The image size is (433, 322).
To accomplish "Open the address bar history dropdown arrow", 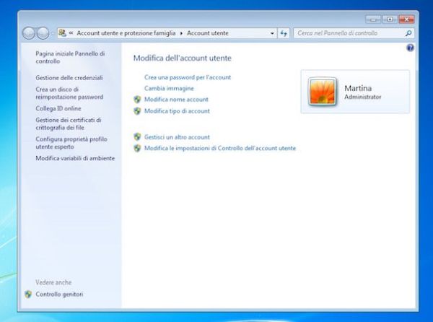I will [272, 33].
